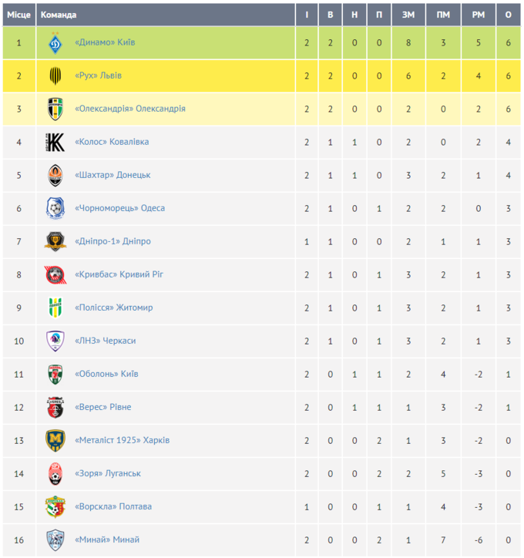Click the Vorskla Poltava club crest
The height and width of the screenshot is (558, 524).
[55, 507]
